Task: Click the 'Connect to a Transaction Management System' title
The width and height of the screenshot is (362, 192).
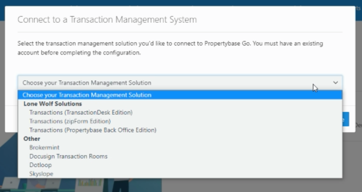Action: (107, 20)
